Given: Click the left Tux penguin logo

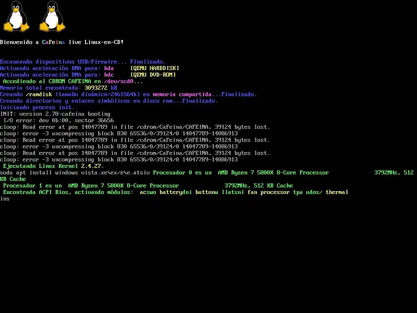Looking at the screenshot, I should (x=16, y=16).
